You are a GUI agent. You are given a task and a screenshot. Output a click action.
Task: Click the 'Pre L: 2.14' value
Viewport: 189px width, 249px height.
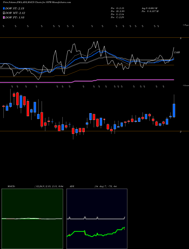(118, 14)
